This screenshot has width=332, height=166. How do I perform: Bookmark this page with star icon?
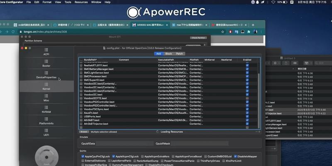222,32
